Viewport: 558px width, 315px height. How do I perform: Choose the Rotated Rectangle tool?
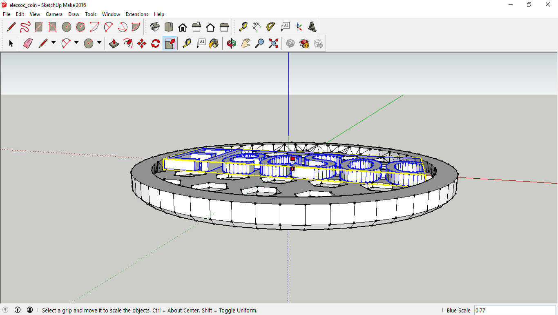(52, 27)
